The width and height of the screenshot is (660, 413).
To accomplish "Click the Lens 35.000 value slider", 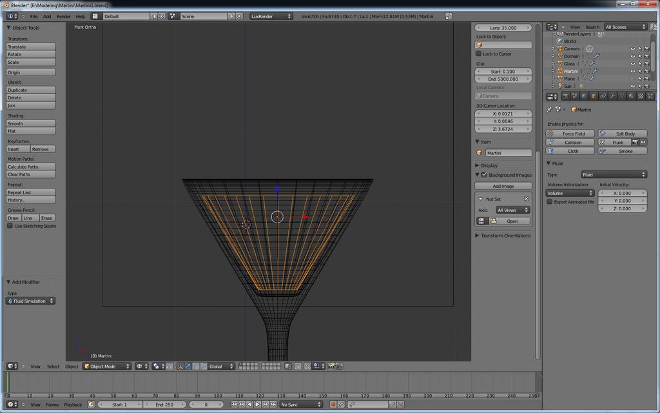I will (x=503, y=28).
